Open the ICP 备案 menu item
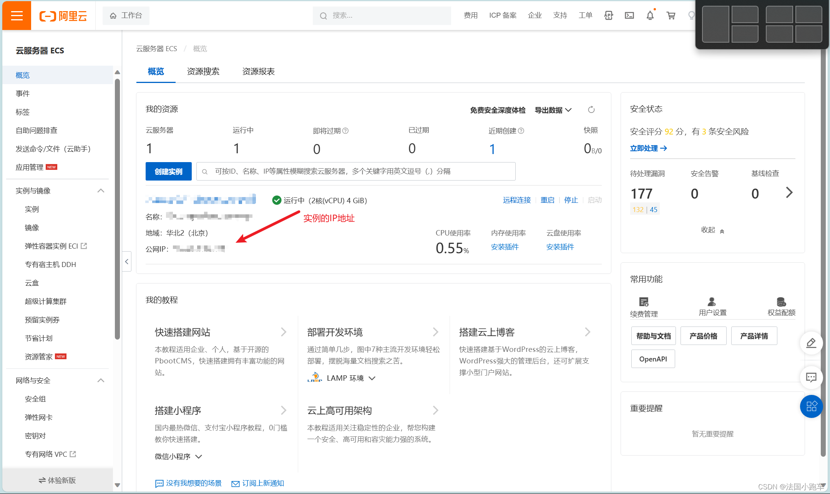This screenshot has width=830, height=494. click(x=503, y=15)
